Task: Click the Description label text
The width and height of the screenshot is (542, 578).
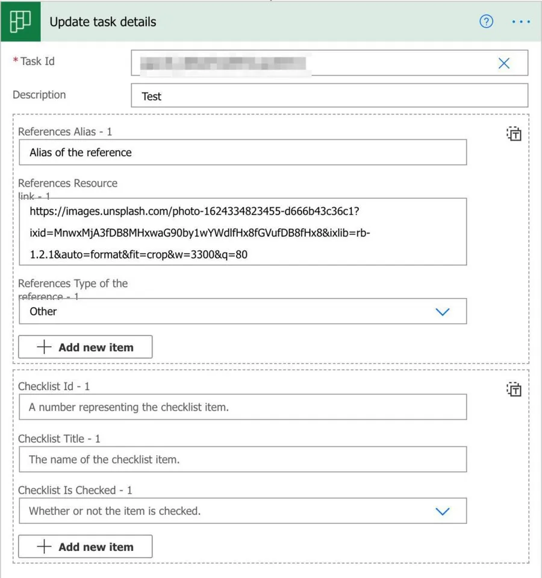Action: pos(39,95)
